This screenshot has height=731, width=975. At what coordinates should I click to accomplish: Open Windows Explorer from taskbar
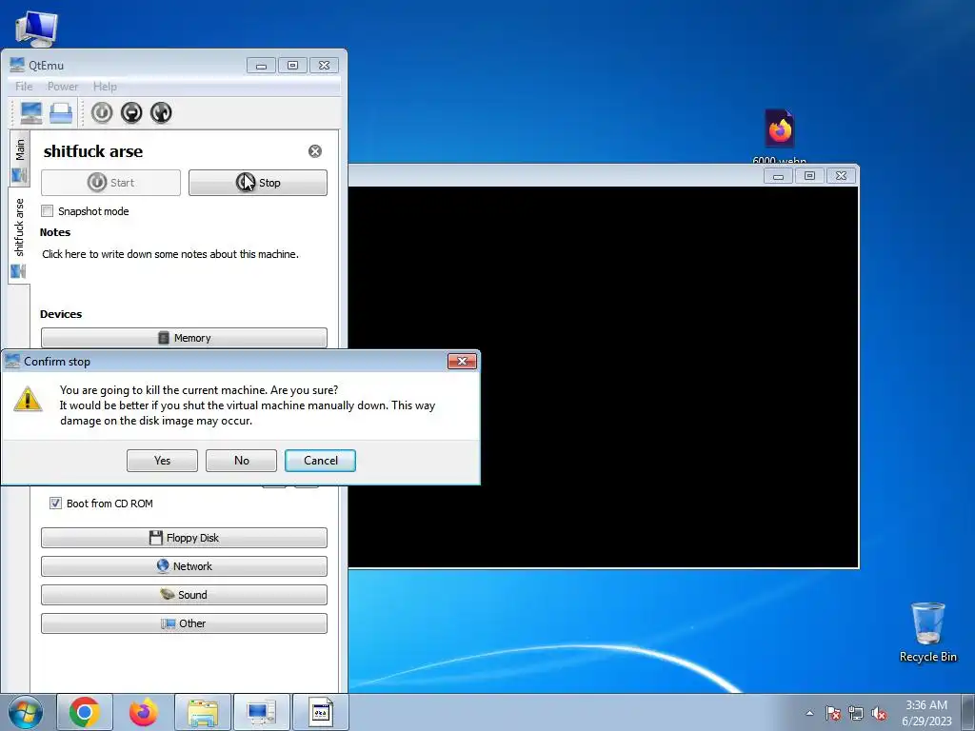pos(203,712)
